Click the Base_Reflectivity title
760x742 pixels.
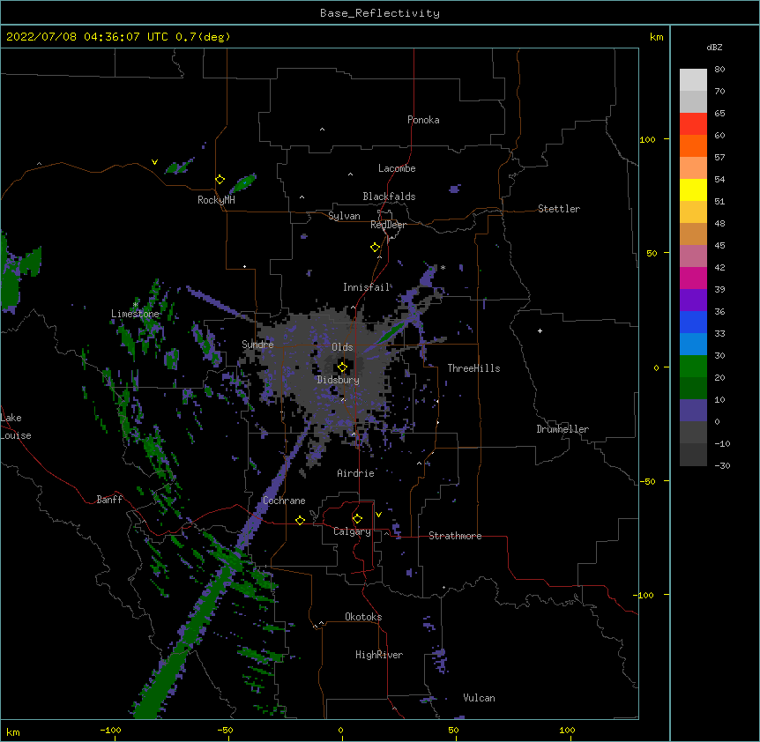(380, 13)
